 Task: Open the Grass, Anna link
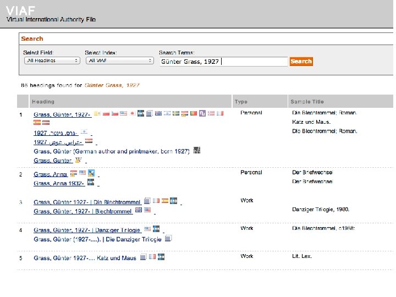point(51,174)
